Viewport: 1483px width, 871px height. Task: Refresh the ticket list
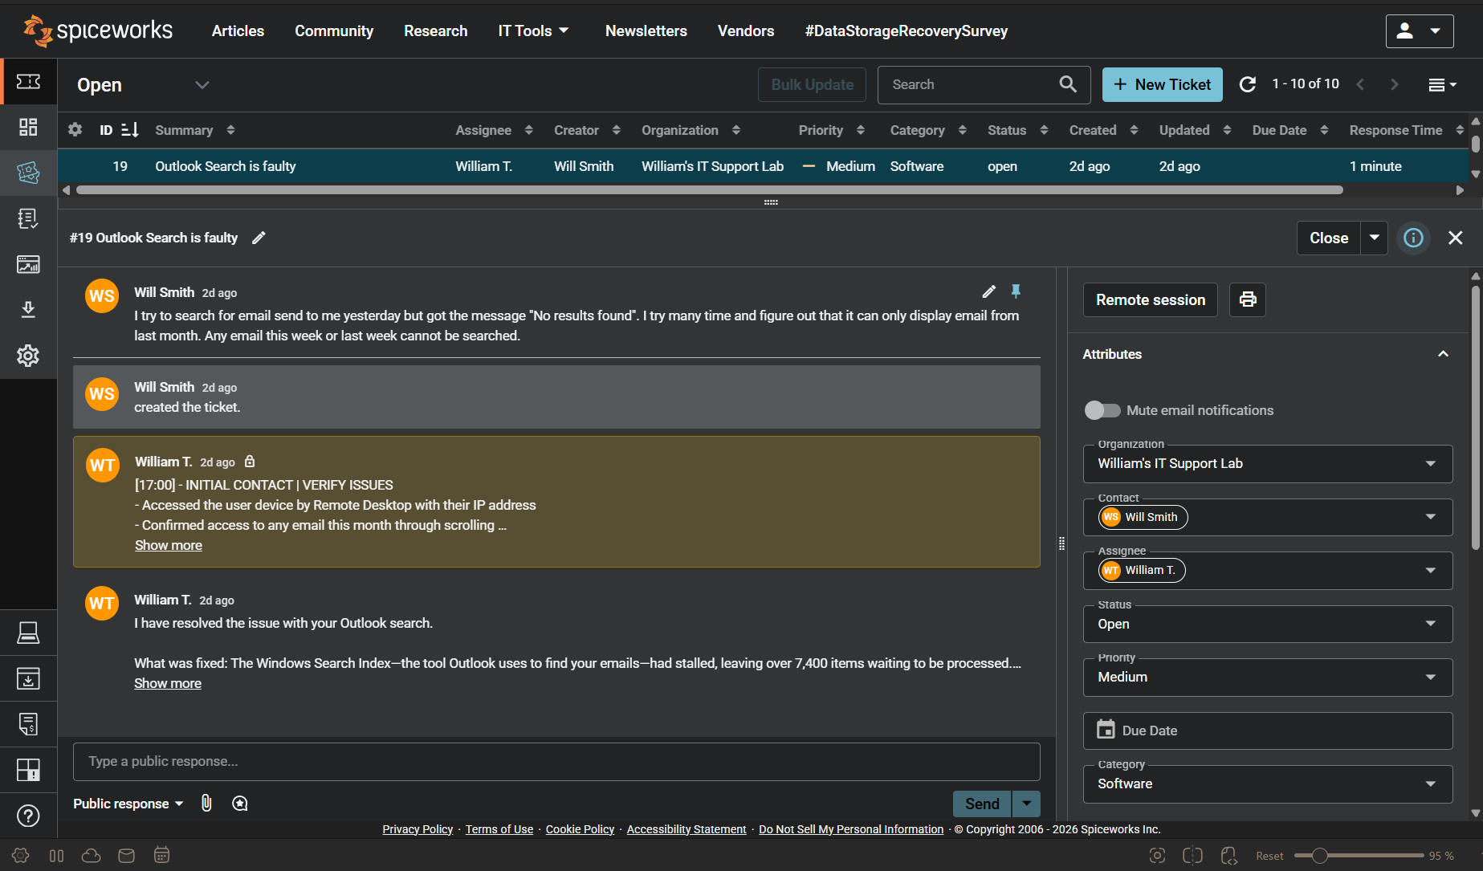coord(1247,84)
